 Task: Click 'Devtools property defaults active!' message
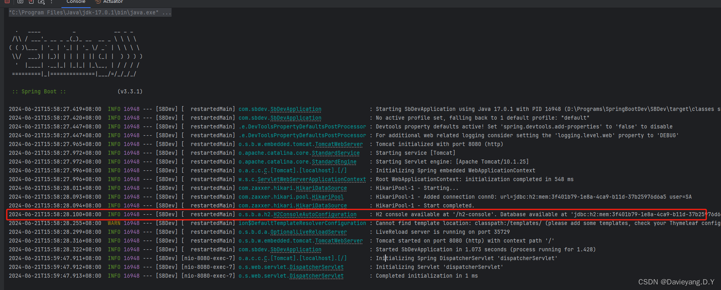(524, 127)
